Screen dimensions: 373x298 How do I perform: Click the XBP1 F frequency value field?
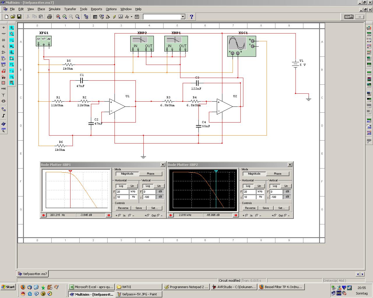pyautogui.click(x=122, y=191)
